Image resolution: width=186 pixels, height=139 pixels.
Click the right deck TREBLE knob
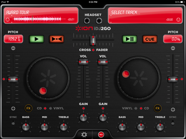point(160,127)
